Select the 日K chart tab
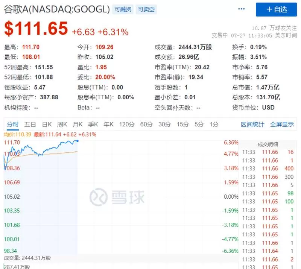 click(47, 125)
